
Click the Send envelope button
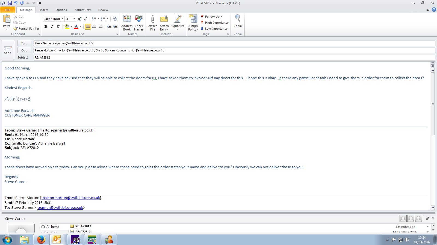[8, 50]
